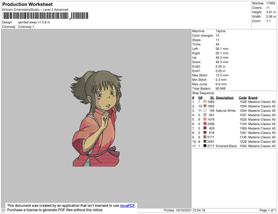Select the 1978 salmon color swatch

click(205, 119)
